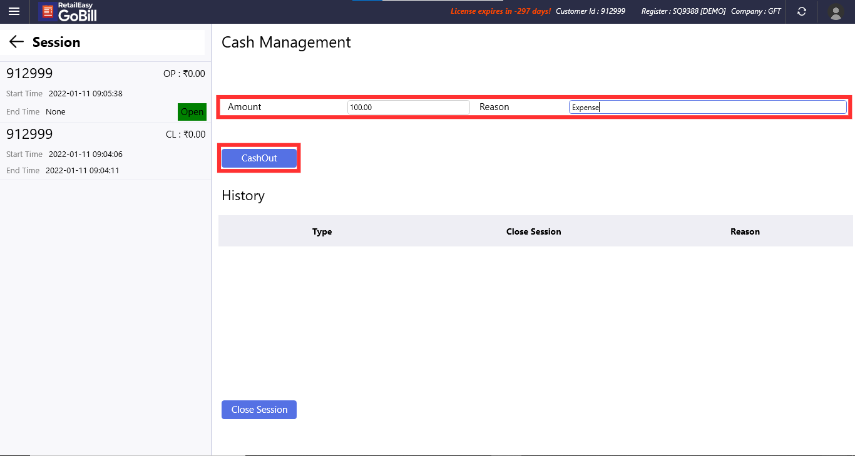Screen dimensions: 855x456
Task: Select the open session with OP ₹0.00
Action: click(106, 93)
